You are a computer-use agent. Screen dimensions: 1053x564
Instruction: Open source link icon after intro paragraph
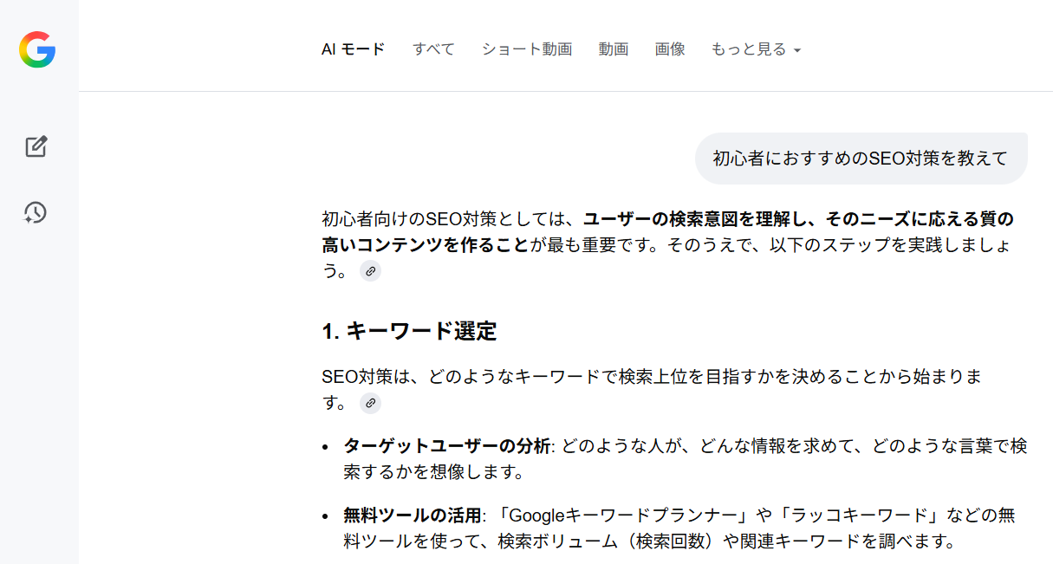(370, 271)
